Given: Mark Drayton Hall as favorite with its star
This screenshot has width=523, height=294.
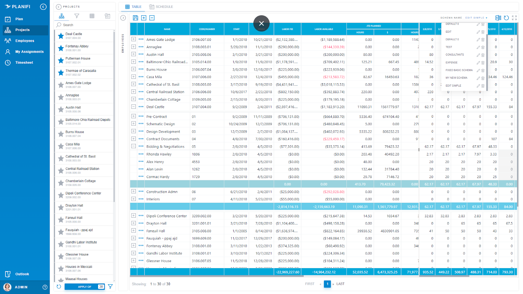Looking at the screenshot, I should (61, 207).
